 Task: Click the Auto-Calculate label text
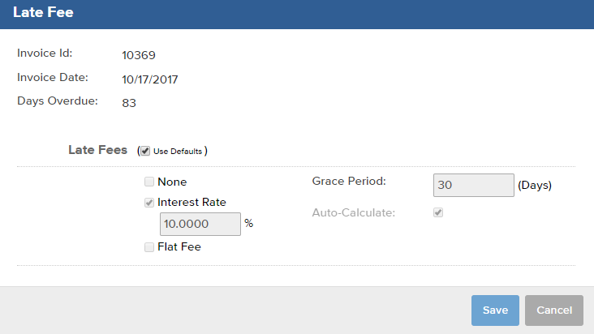pos(354,213)
